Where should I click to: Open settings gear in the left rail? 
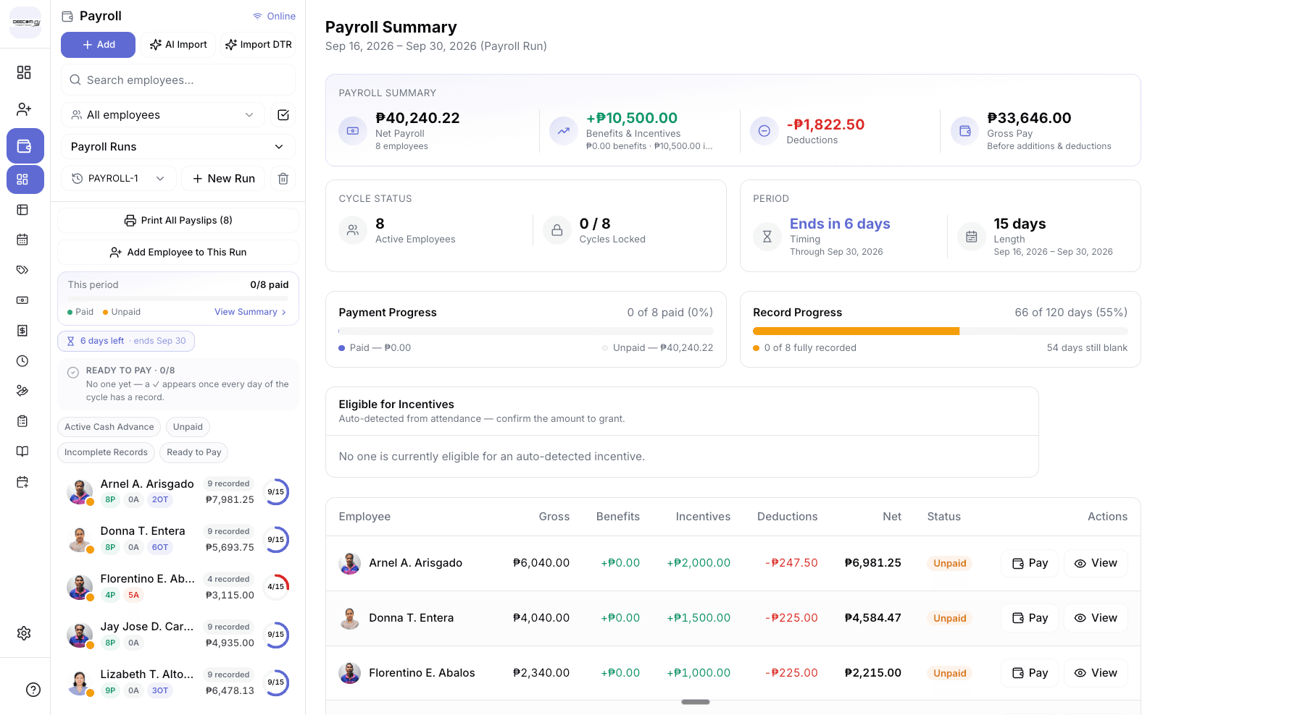pos(24,633)
